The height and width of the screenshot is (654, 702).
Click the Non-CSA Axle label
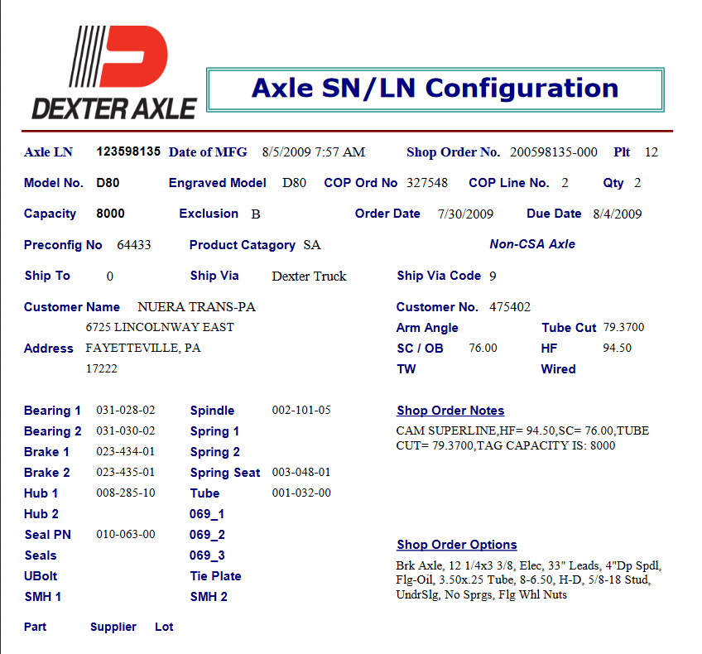532,244
